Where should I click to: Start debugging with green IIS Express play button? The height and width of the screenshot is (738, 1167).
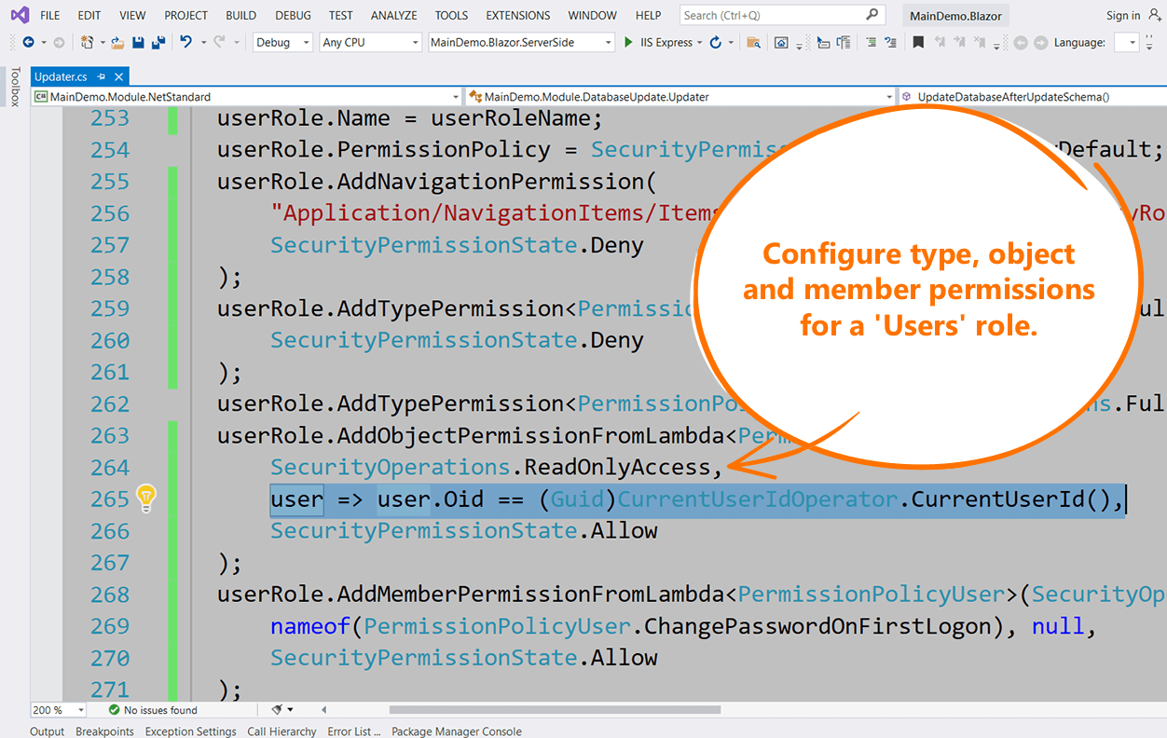(x=629, y=43)
